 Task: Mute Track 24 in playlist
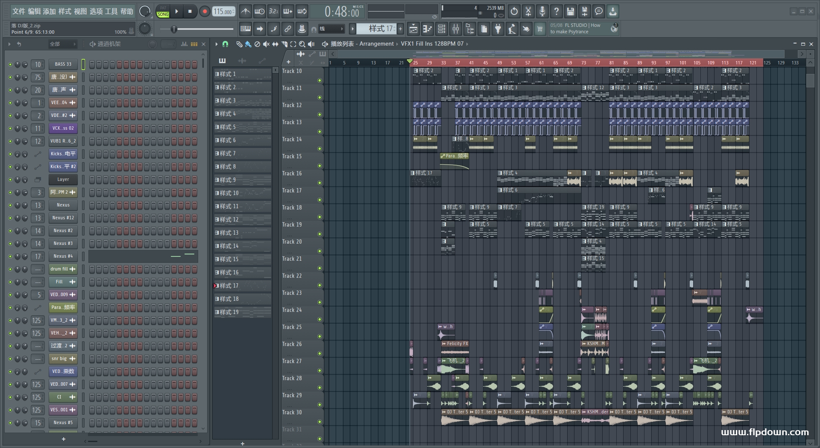(x=319, y=320)
